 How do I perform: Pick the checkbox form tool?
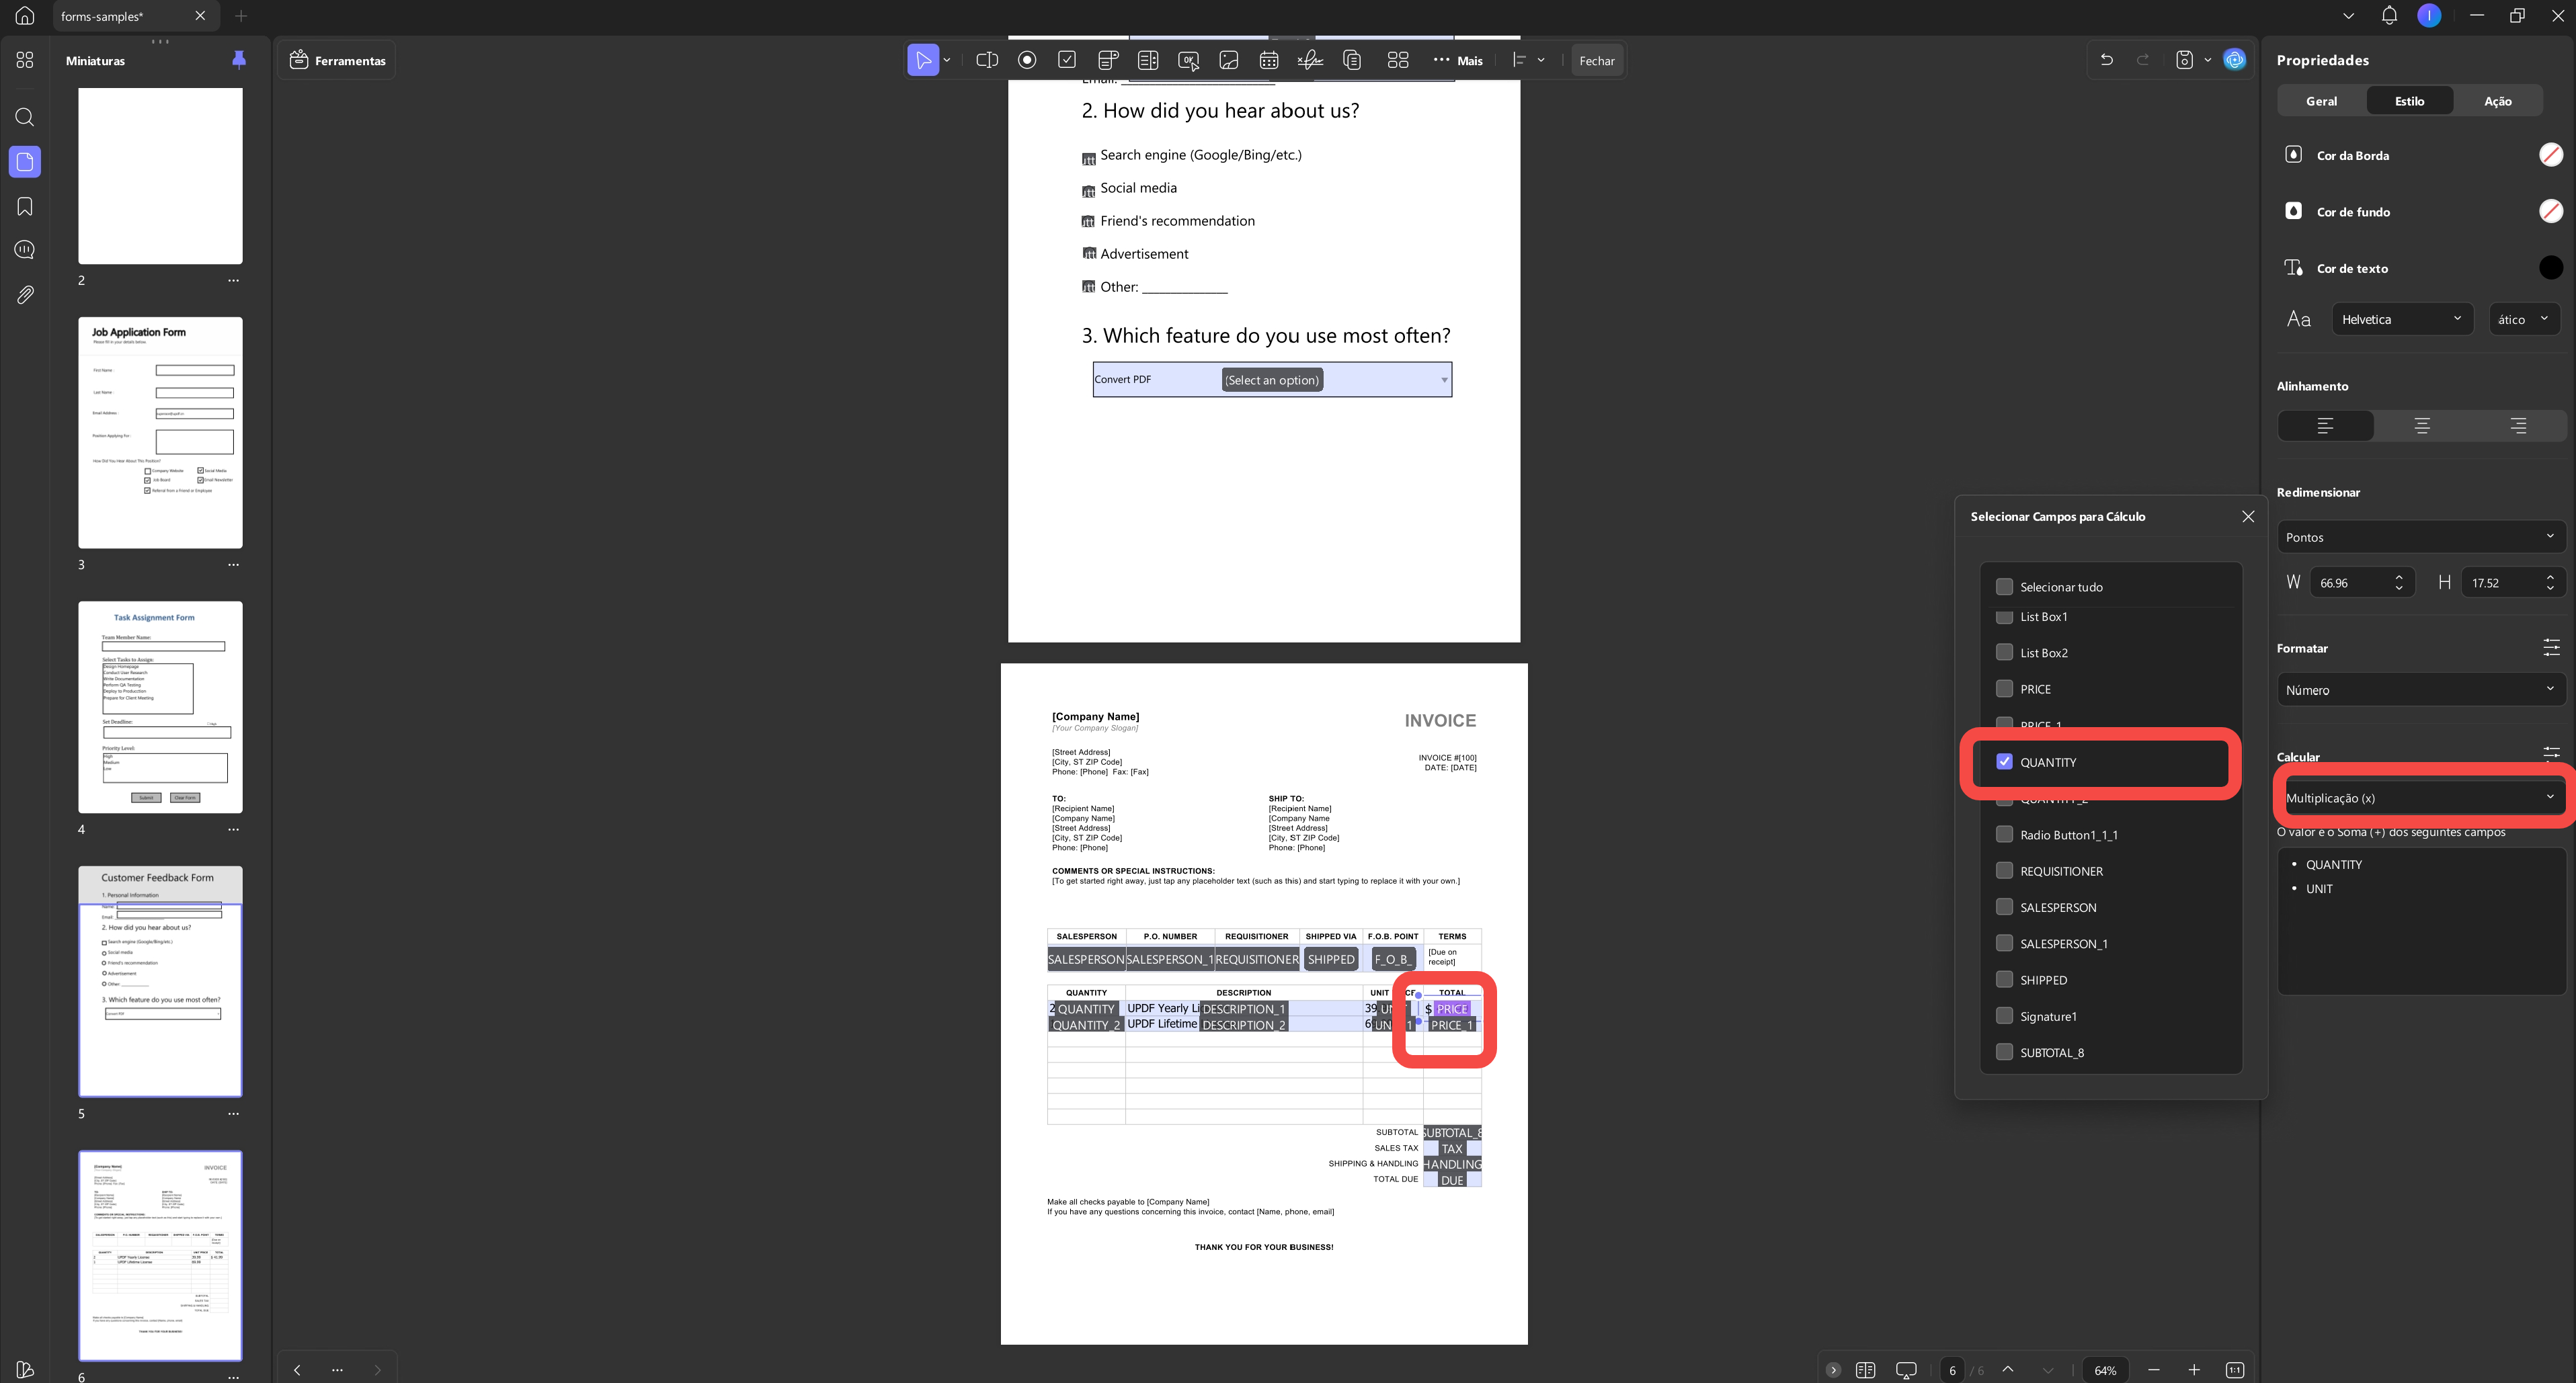coord(1067,60)
